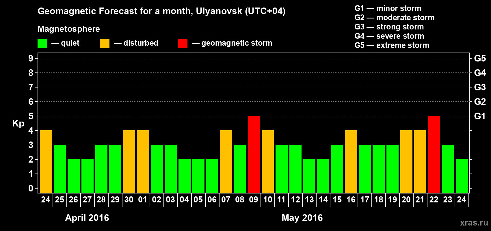Click the green bar for May 13

[309, 176]
